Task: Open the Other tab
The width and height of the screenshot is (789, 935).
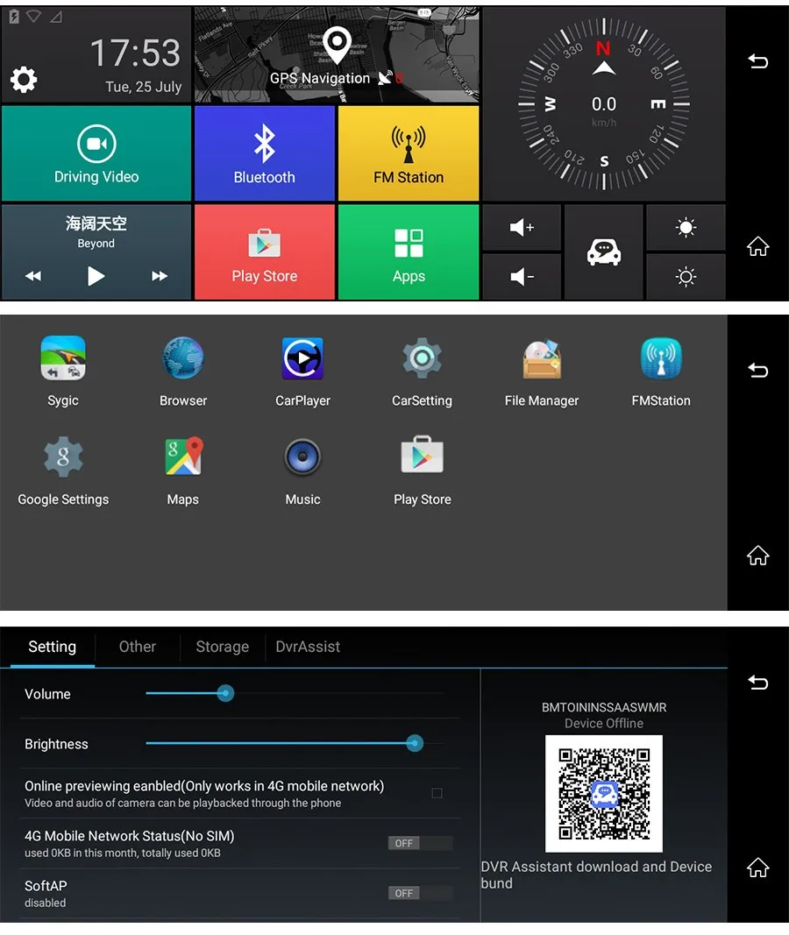Action: click(x=138, y=647)
